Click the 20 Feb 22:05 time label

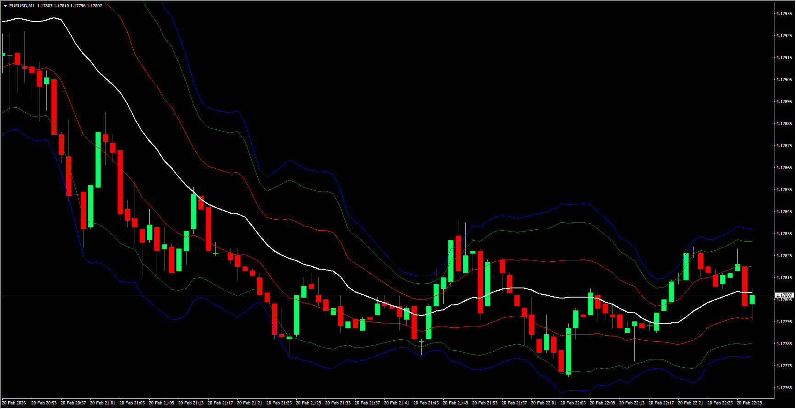573,403
